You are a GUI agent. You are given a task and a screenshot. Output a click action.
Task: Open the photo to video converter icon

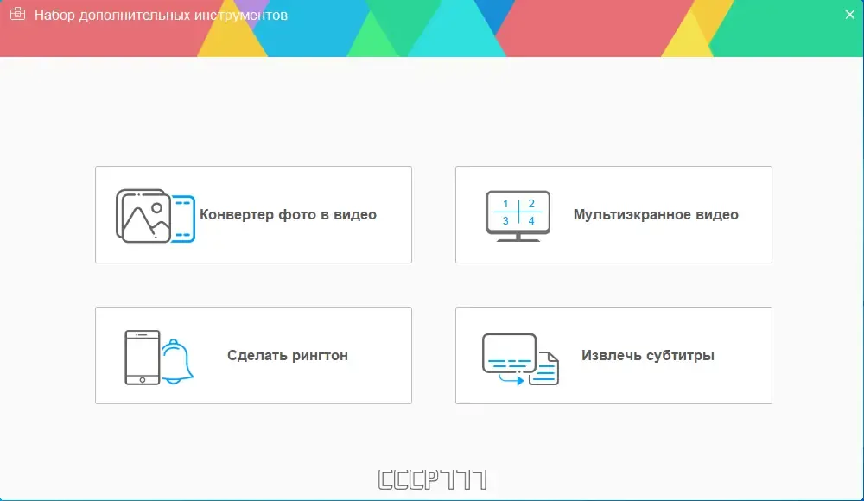pos(156,215)
